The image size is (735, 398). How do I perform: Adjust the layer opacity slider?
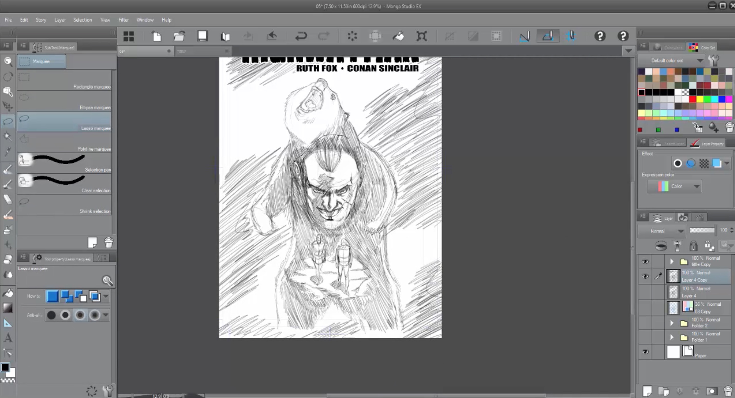[702, 230]
